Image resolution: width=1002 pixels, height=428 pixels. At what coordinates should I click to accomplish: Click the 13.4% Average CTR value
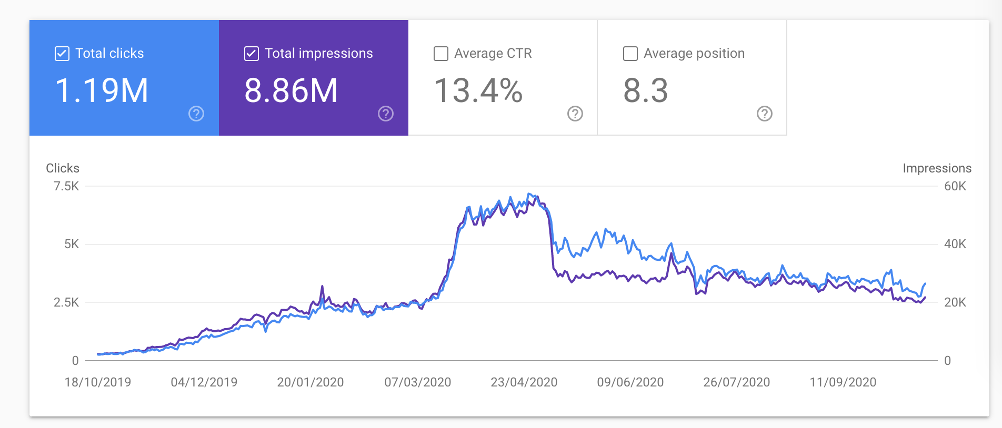pyautogui.click(x=478, y=90)
